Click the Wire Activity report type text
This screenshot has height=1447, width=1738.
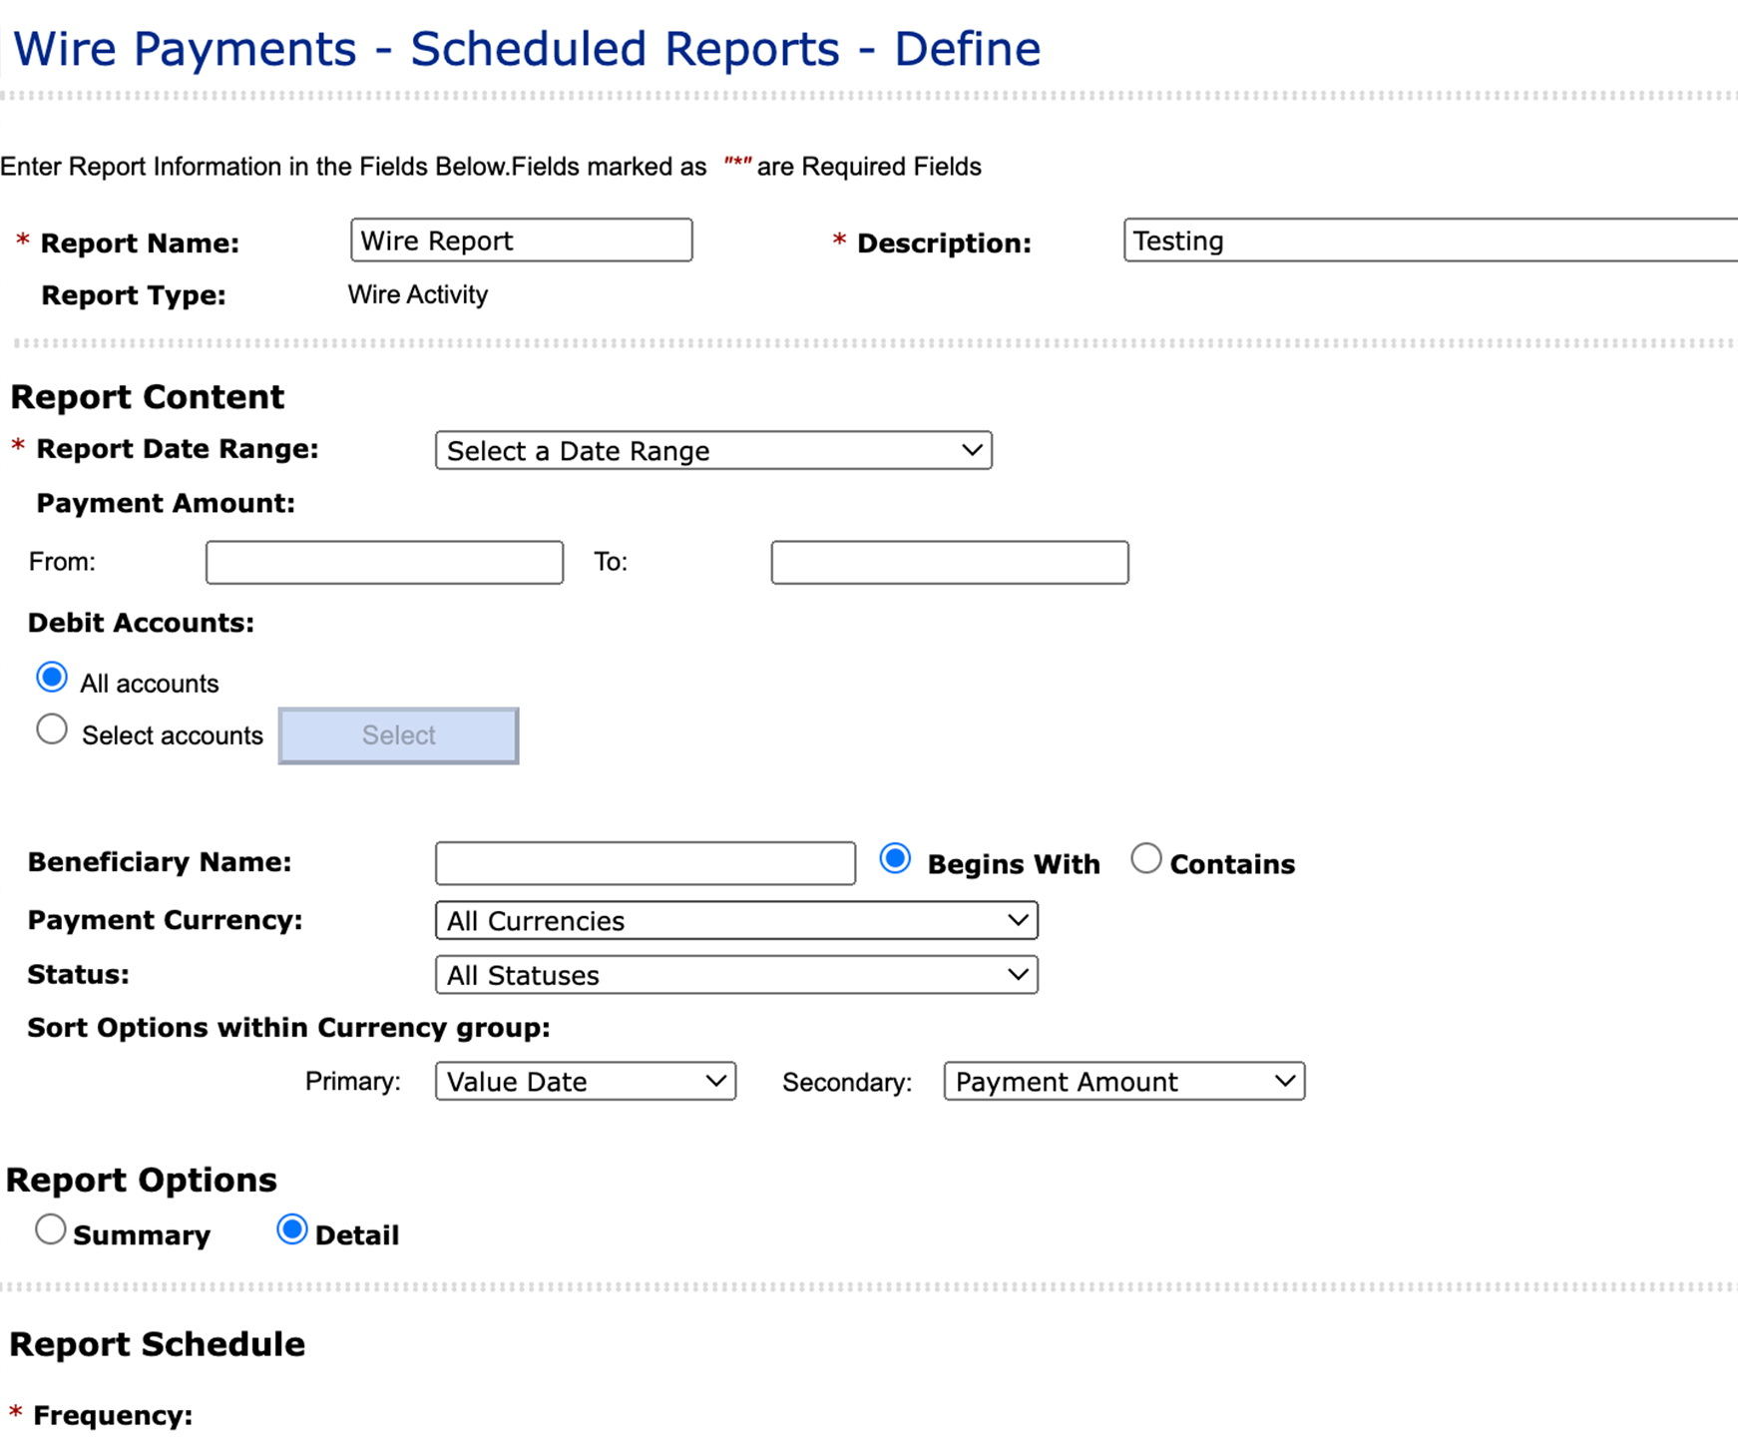pos(418,295)
